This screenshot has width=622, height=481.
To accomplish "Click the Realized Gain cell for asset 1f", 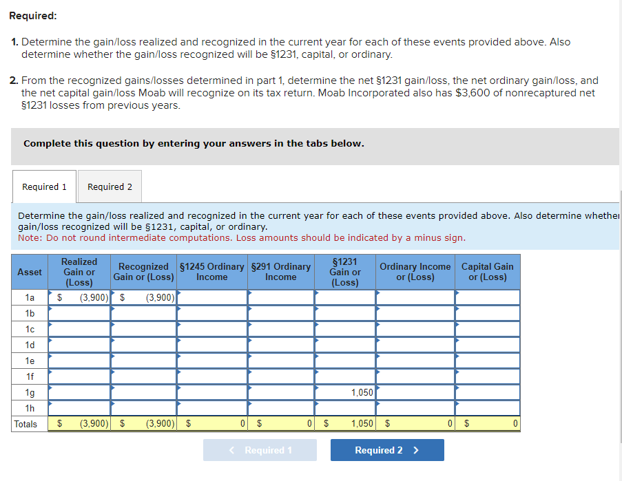I will pyautogui.click(x=79, y=376).
